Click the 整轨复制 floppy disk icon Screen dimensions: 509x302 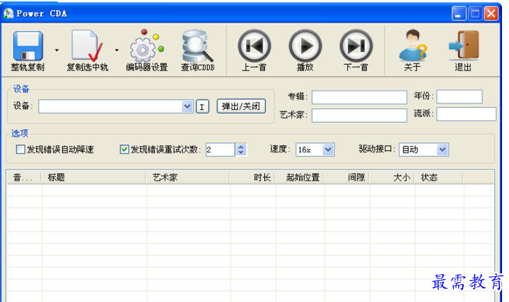click(28, 46)
